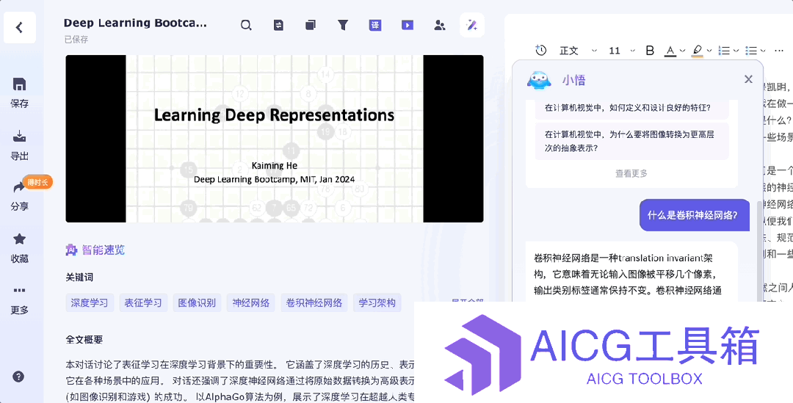Open the help question mark icon
This screenshot has width=793, height=403.
(x=18, y=377)
